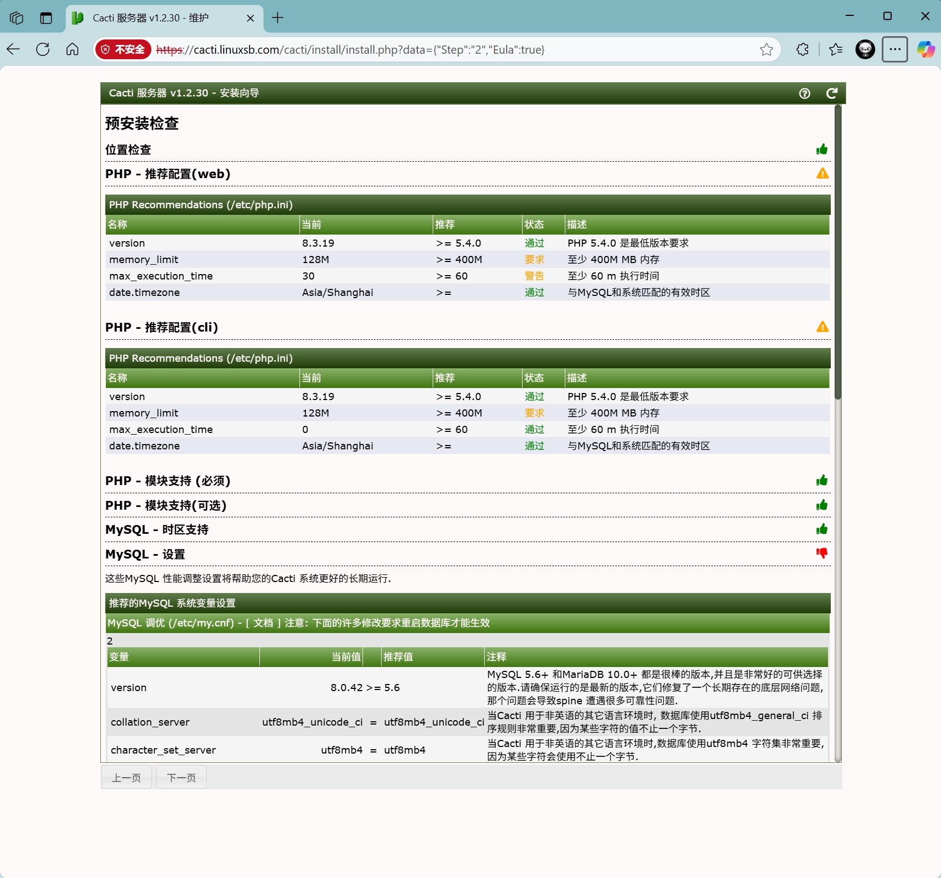Click the installer refresh icon in header
The width and height of the screenshot is (941, 878).
tap(832, 93)
